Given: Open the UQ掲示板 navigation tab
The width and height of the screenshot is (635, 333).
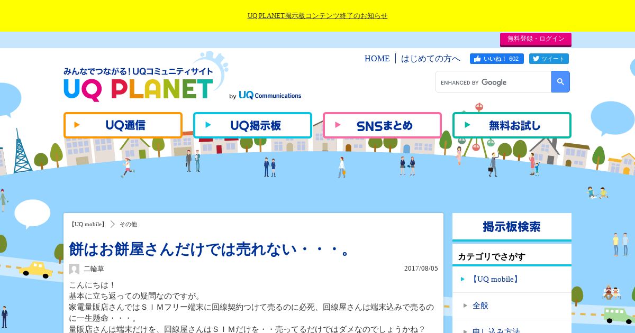Looking at the screenshot, I should point(252,125).
